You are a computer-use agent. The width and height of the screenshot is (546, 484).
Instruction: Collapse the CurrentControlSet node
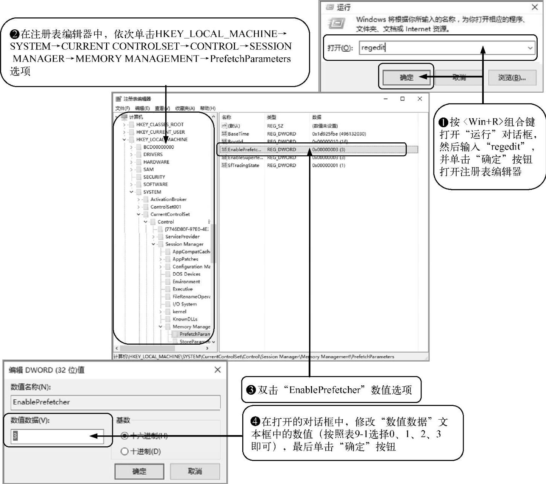(138, 214)
